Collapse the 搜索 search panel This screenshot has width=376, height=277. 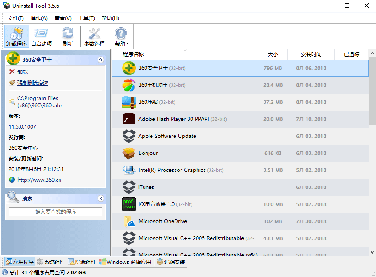101,198
